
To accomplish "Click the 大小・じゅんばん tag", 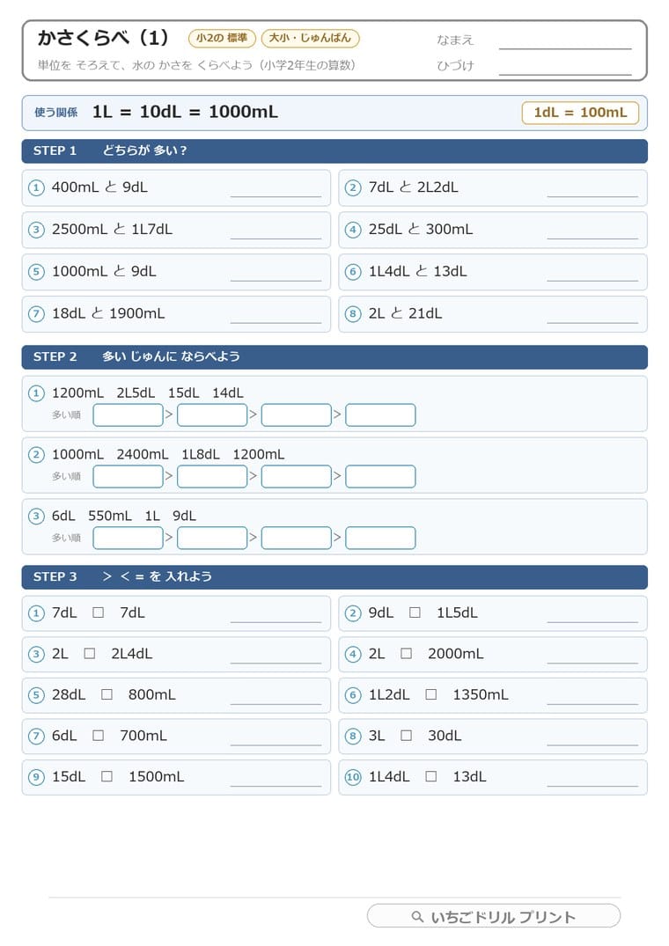I will coord(310,38).
